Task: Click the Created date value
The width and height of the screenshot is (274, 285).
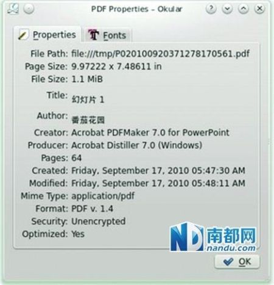Action: [x=158, y=171]
